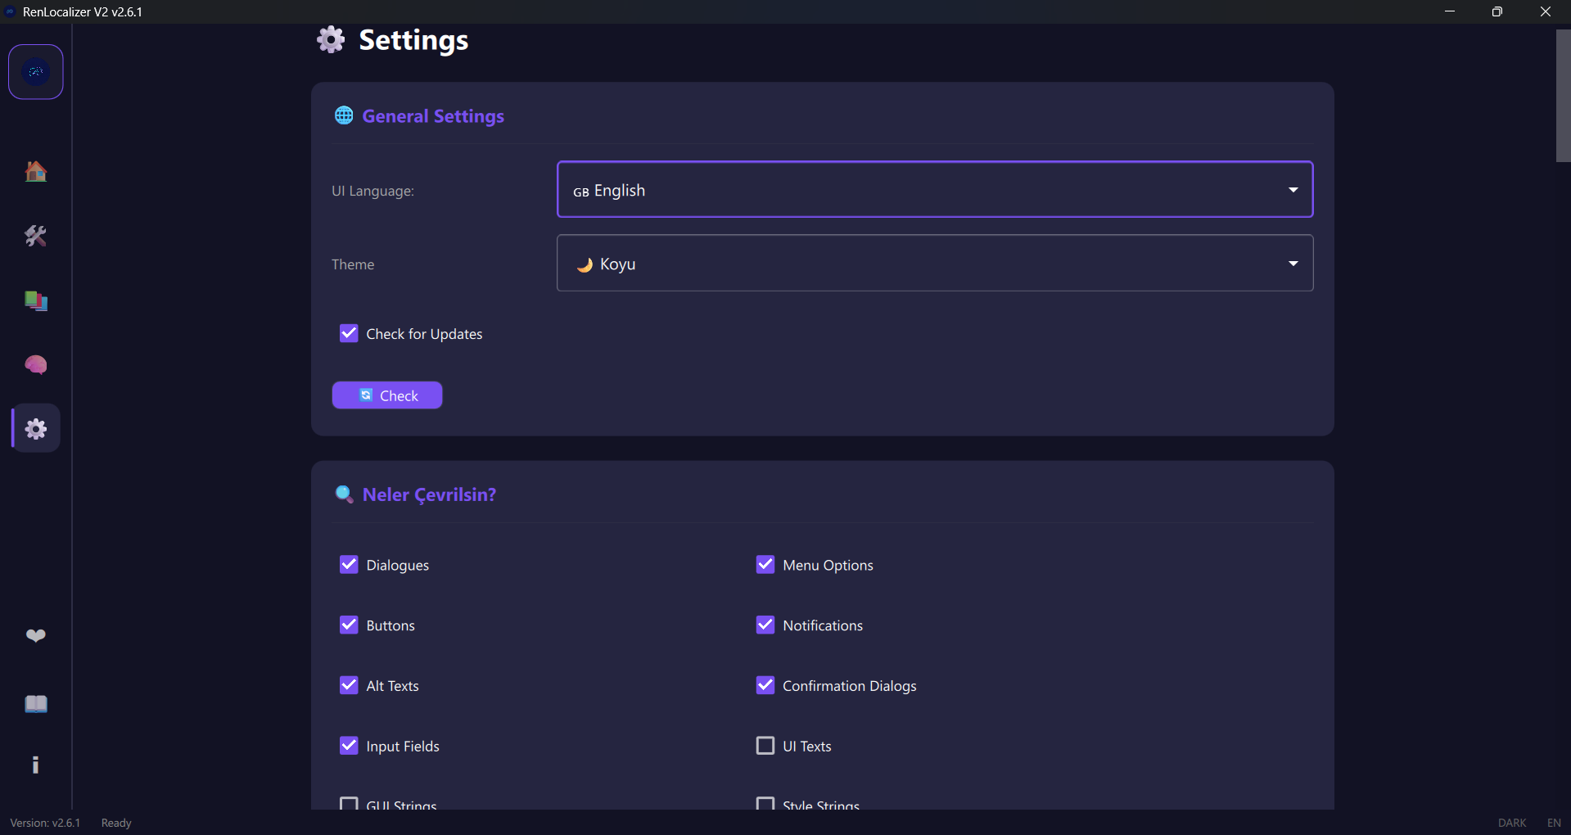Select the translation books icon in sidebar
The width and height of the screenshot is (1571, 835).
[x=36, y=300]
